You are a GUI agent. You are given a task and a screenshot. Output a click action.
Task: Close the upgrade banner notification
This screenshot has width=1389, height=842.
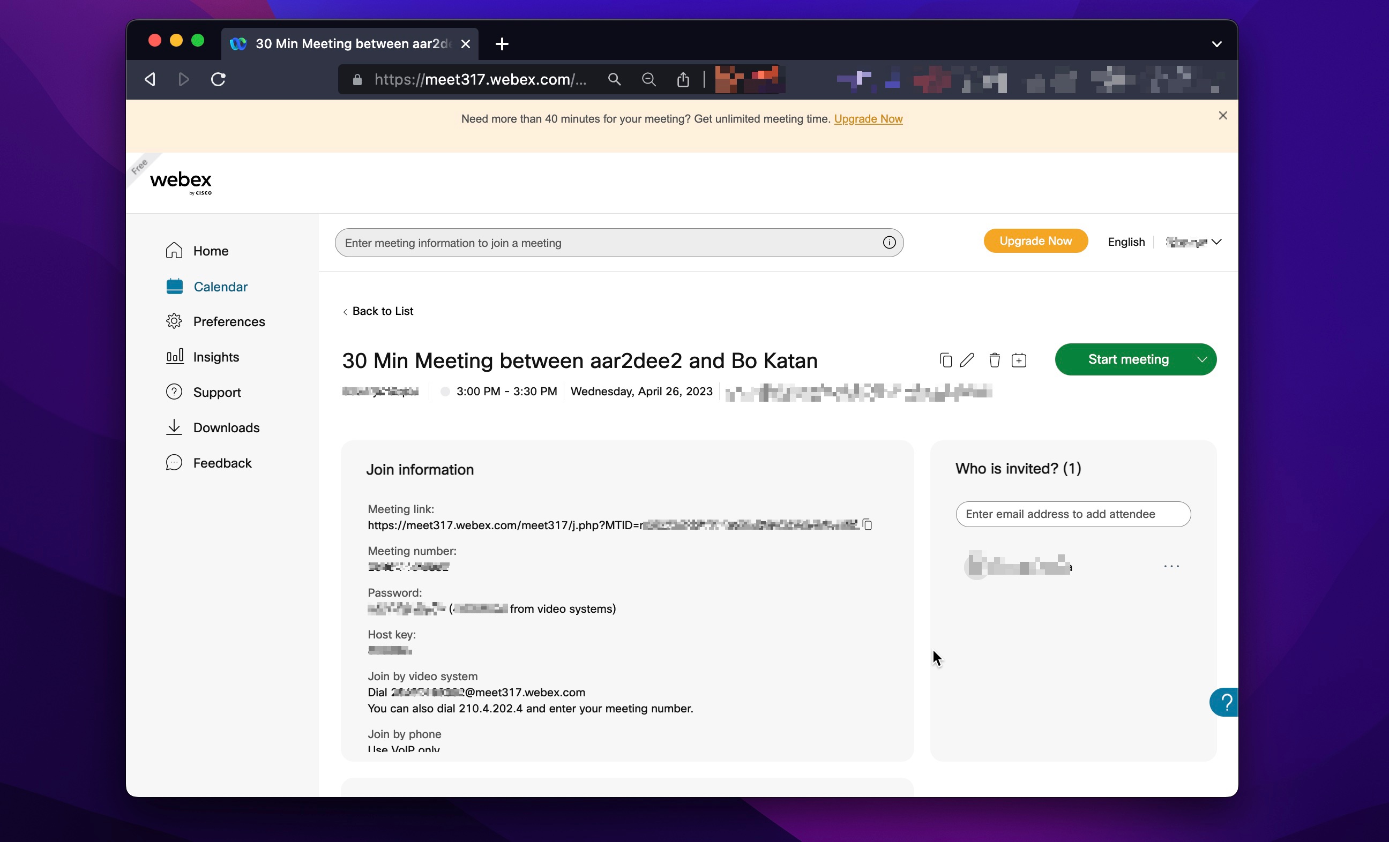(1223, 115)
